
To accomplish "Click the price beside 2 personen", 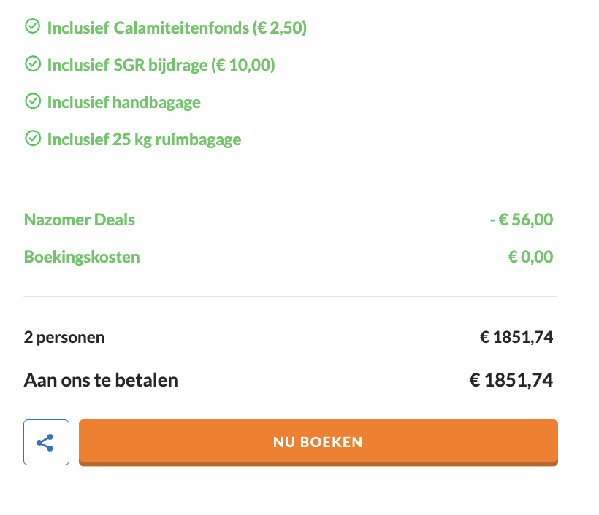I will point(516,337).
